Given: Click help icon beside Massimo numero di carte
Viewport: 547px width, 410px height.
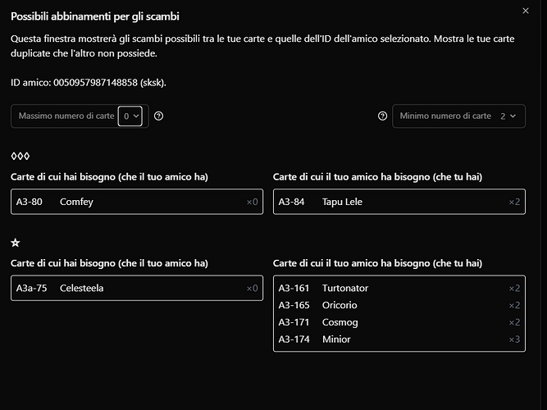Looking at the screenshot, I should [158, 116].
